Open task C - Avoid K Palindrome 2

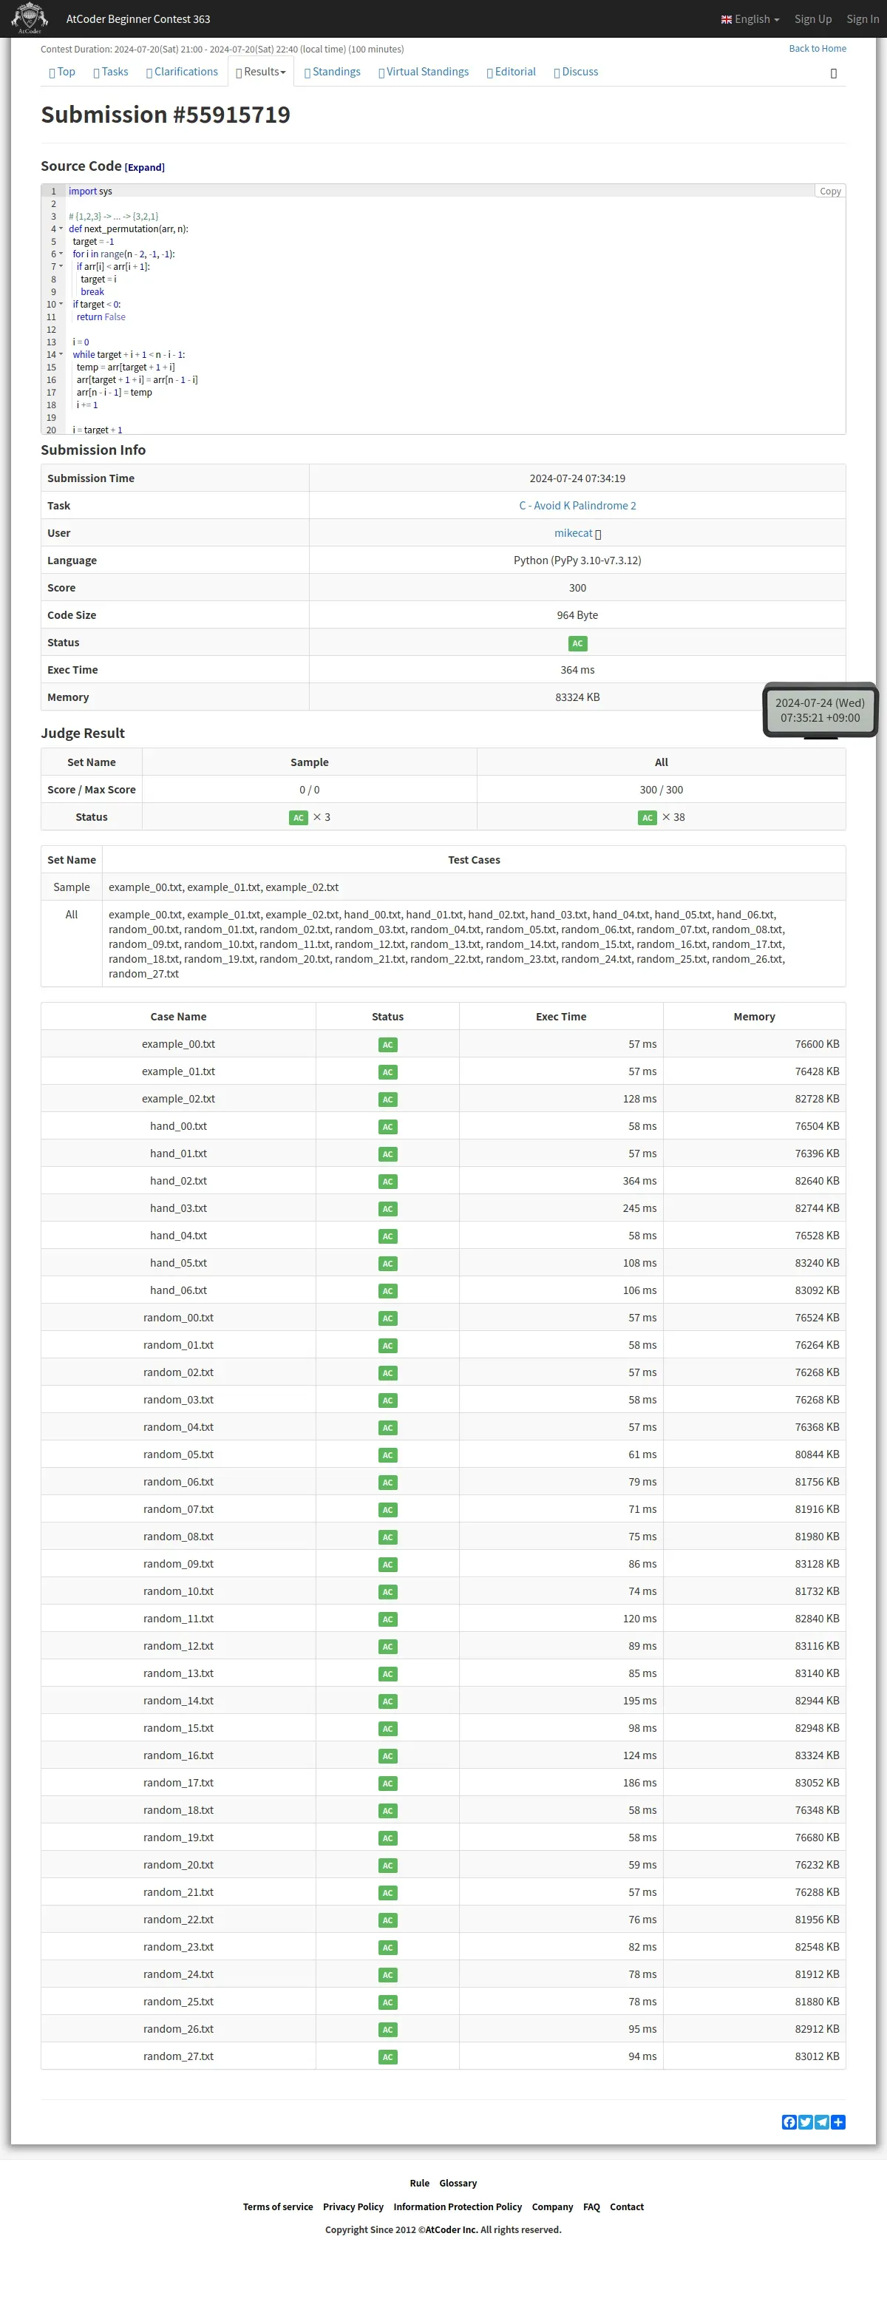(x=577, y=506)
